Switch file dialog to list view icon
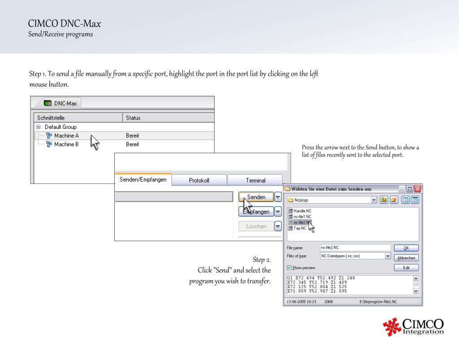The height and width of the screenshot is (344, 459). [x=405, y=200]
